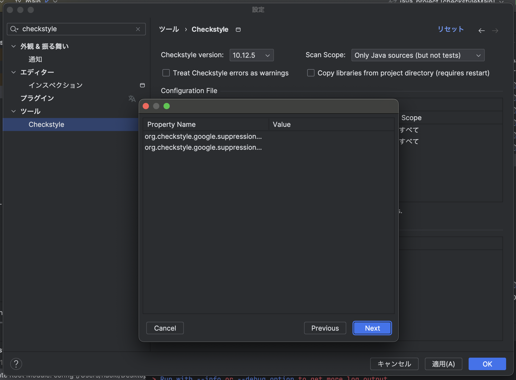Click the project icon next to インスペクション
516x380 pixels.
click(x=142, y=85)
